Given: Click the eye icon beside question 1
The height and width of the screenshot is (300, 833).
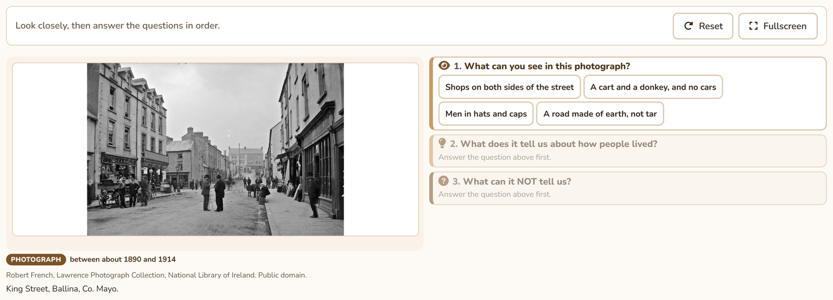Looking at the screenshot, I should coord(444,66).
